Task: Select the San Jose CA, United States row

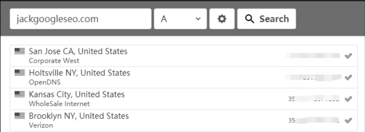Action: 184,56
